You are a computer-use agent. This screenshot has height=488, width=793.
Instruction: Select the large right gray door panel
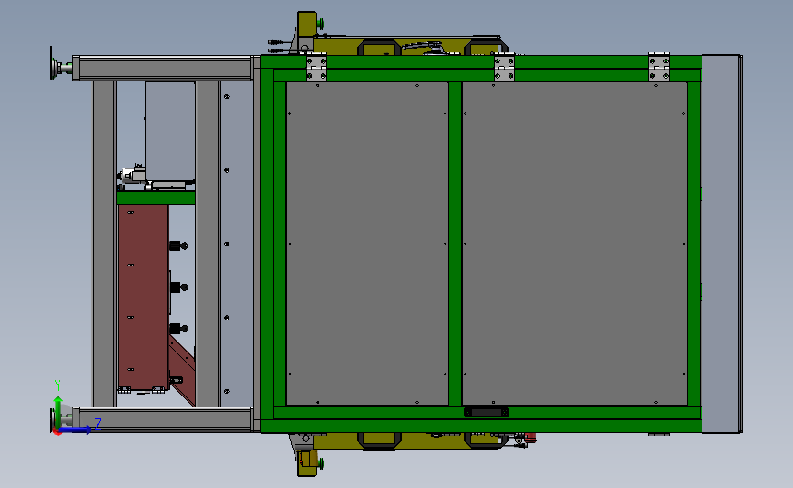[574, 244]
